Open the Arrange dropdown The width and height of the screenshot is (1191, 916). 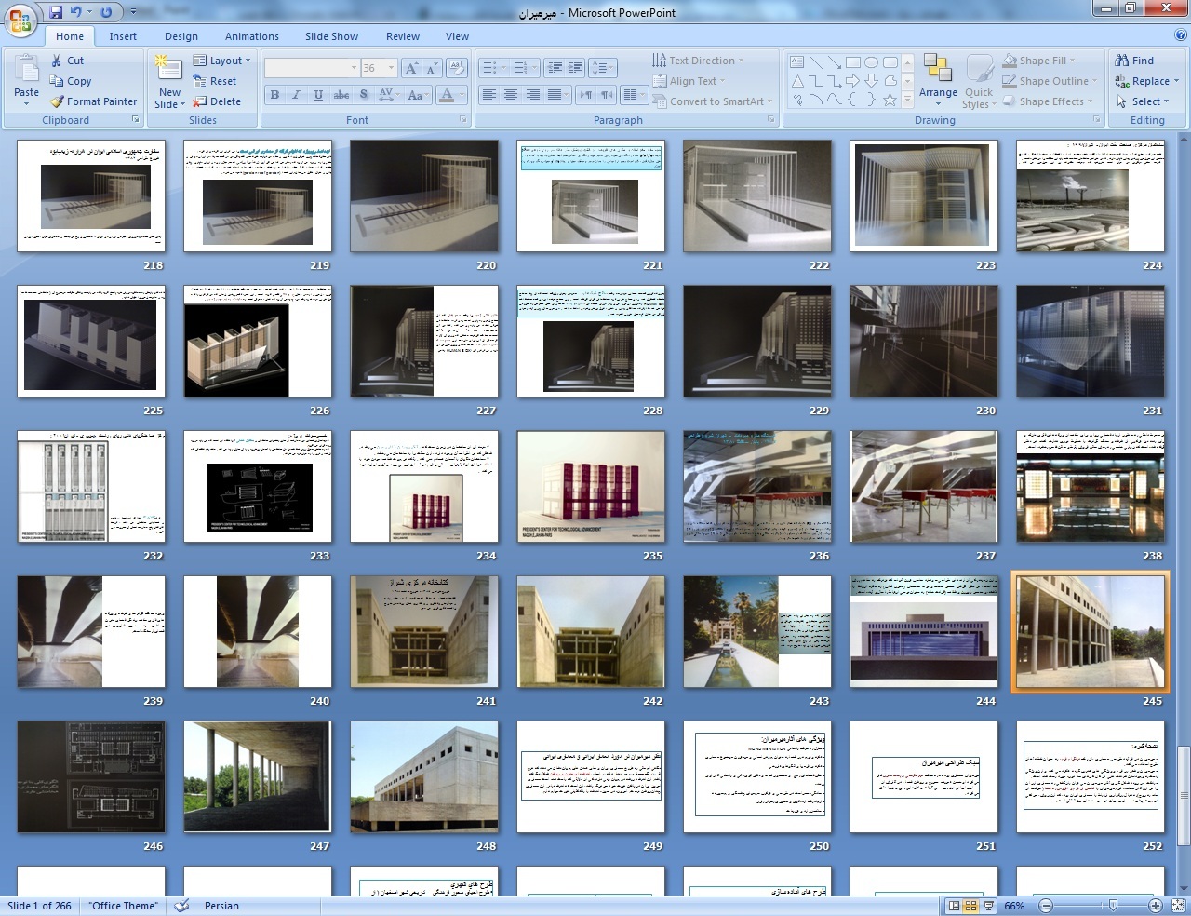pyautogui.click(x=938, y=79)
